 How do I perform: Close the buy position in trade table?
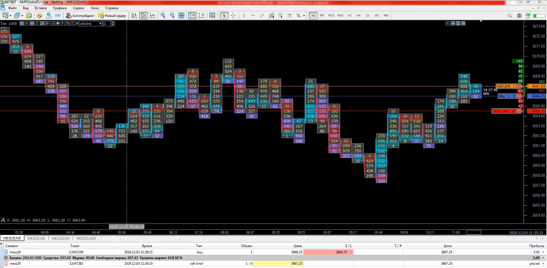[x=543, y=252]
